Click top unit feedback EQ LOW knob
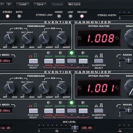 44,39
